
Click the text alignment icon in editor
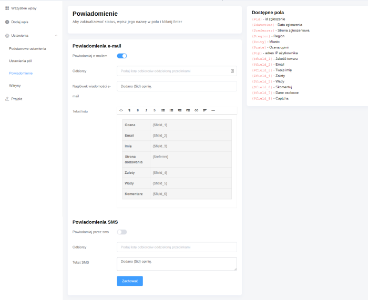tap(205, 110)
